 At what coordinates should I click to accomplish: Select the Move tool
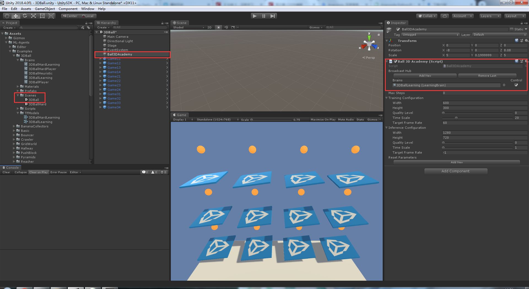(x=16, y=16)
